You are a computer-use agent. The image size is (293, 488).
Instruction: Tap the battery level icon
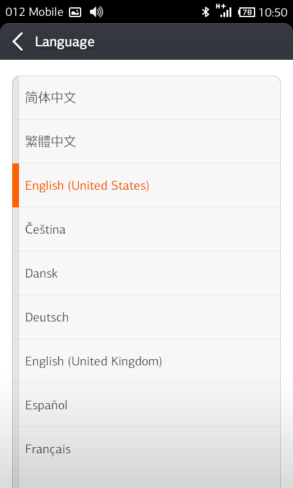[246, 12]
